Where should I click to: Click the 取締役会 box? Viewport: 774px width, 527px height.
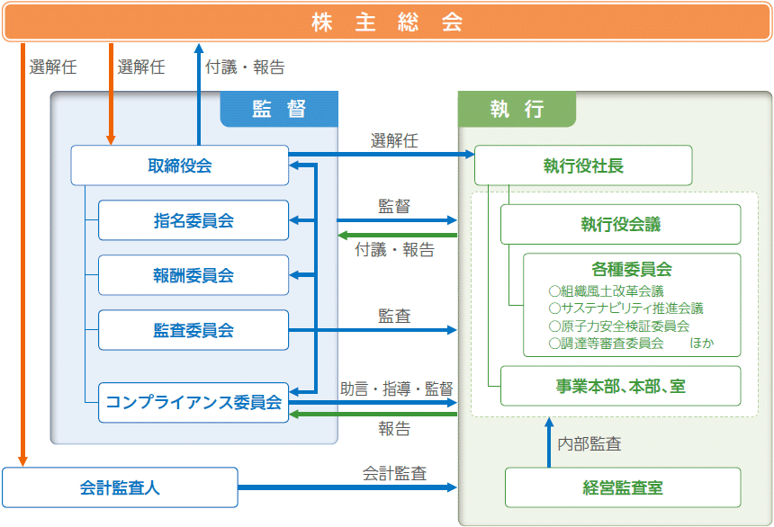pyautogui.click(x=180, y=165)
